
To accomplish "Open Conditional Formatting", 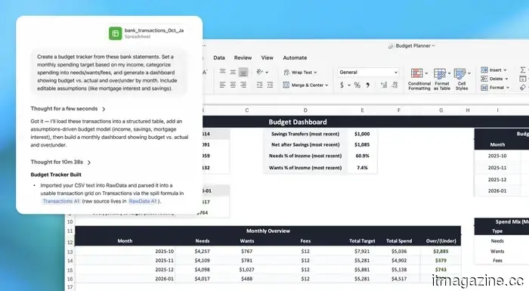I will pyautogui.click(x=419, y=79).
